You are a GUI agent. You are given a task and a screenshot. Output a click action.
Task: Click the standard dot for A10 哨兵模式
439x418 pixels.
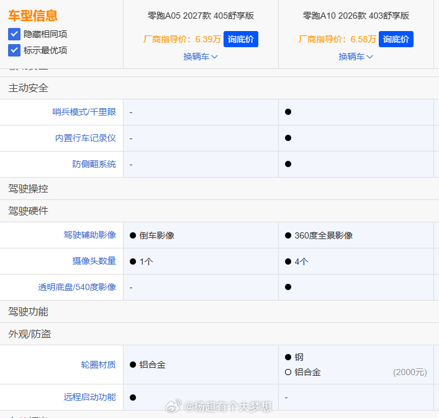click(x=288, y=112)
